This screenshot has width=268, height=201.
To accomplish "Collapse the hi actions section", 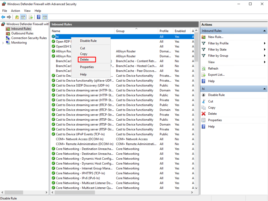I will [x=264, y=89].
